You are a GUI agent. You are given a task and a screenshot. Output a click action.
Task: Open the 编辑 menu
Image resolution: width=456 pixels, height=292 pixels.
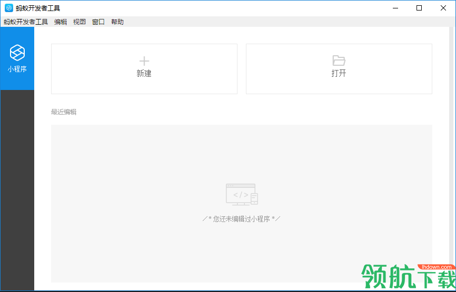click(61, 22)
